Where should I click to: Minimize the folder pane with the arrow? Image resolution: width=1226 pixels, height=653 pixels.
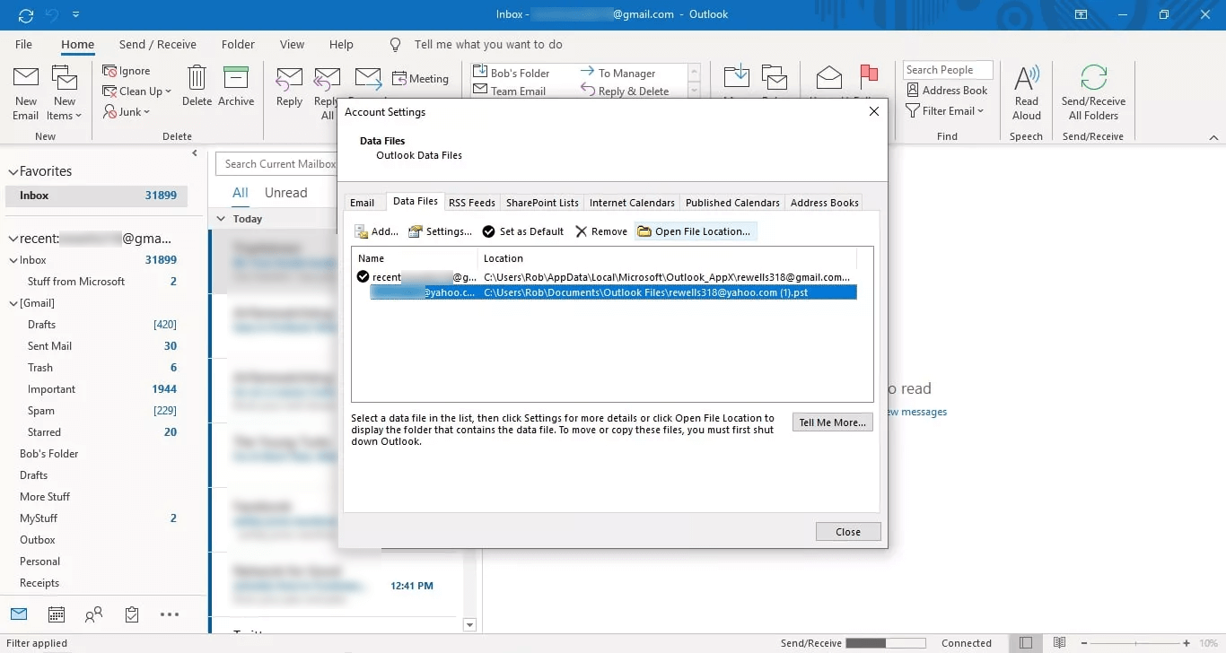(x=195, y=153)
